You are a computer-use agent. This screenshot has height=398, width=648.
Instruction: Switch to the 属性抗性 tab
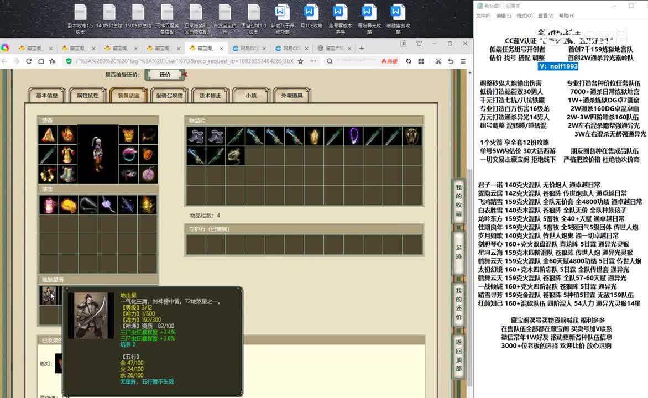click(x=87, y=96)
